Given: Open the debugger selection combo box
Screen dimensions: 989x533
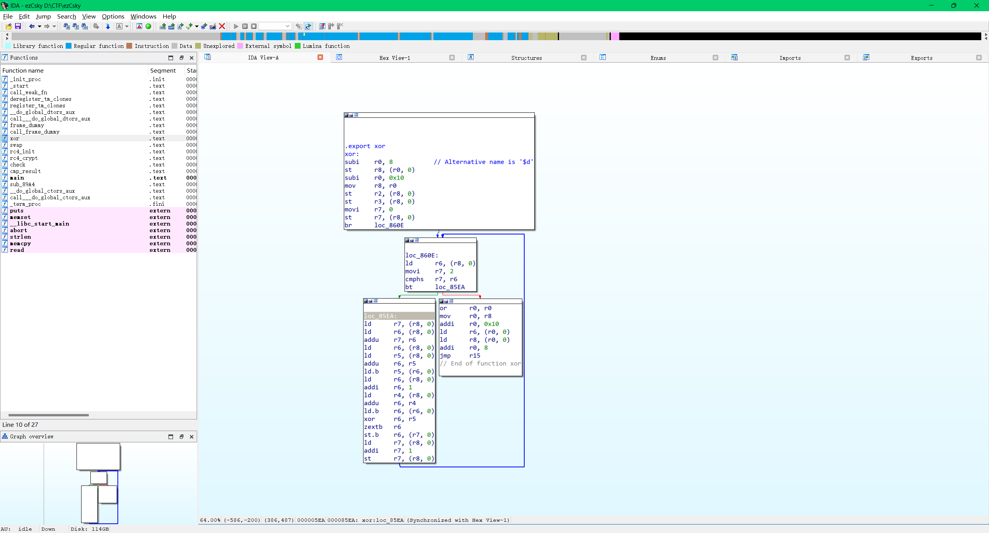Looking at the screenshot, I should 275,26.
